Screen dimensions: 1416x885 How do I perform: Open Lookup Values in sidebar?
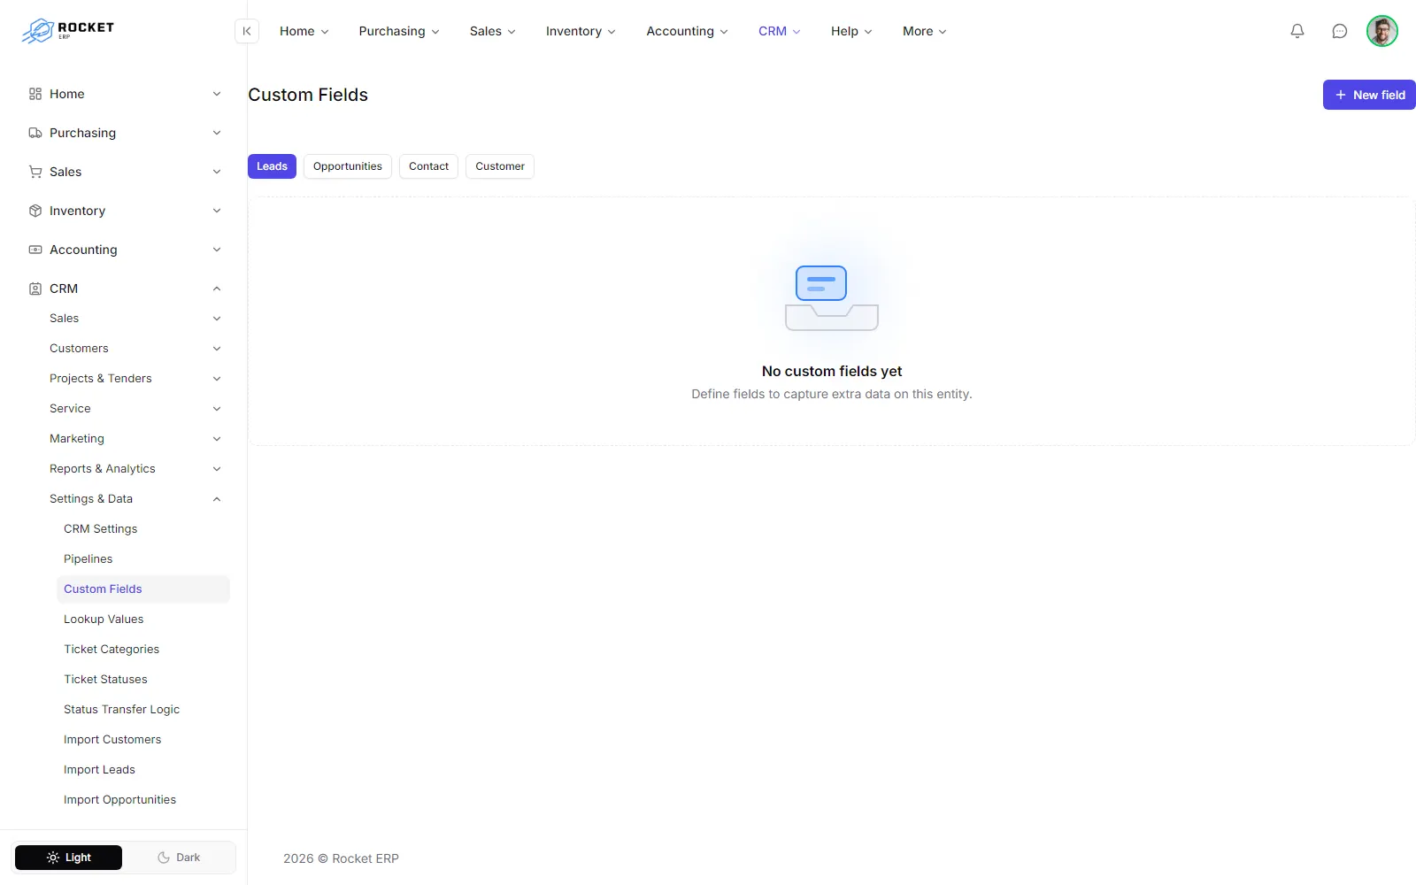click(x=142, y=619)
